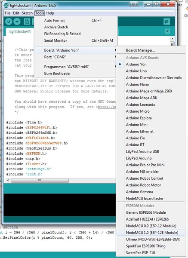188x258 pixels.
Task: Select Arduino Duemilanove or Diecimila board
Action: pos(151,78)
